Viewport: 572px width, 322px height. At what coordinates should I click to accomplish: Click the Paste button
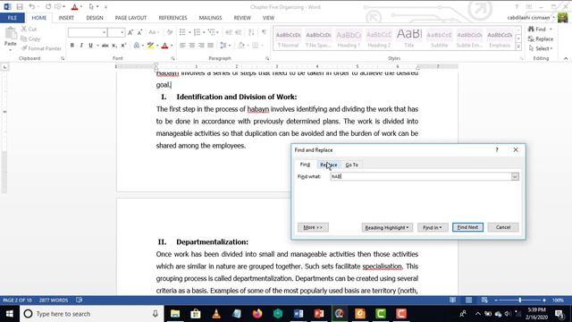(x=11, y=38)
